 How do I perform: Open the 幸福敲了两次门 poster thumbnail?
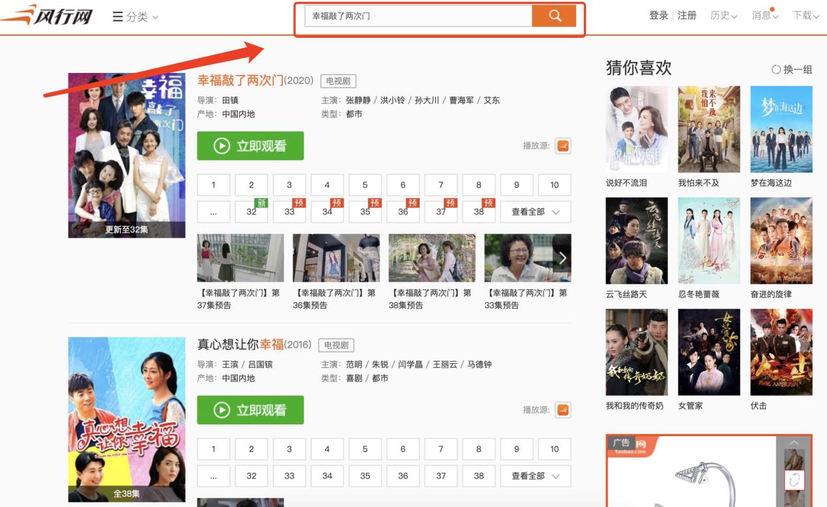126,155
